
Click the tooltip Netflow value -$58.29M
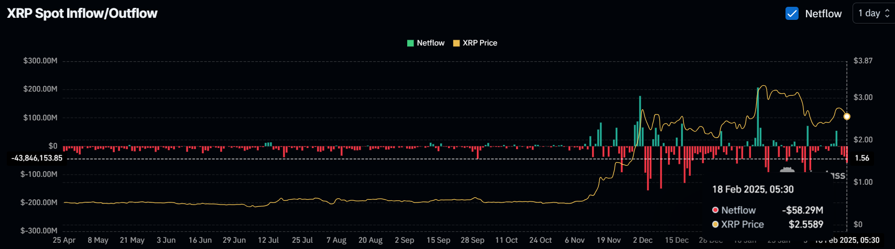click(x=803, y=210)
